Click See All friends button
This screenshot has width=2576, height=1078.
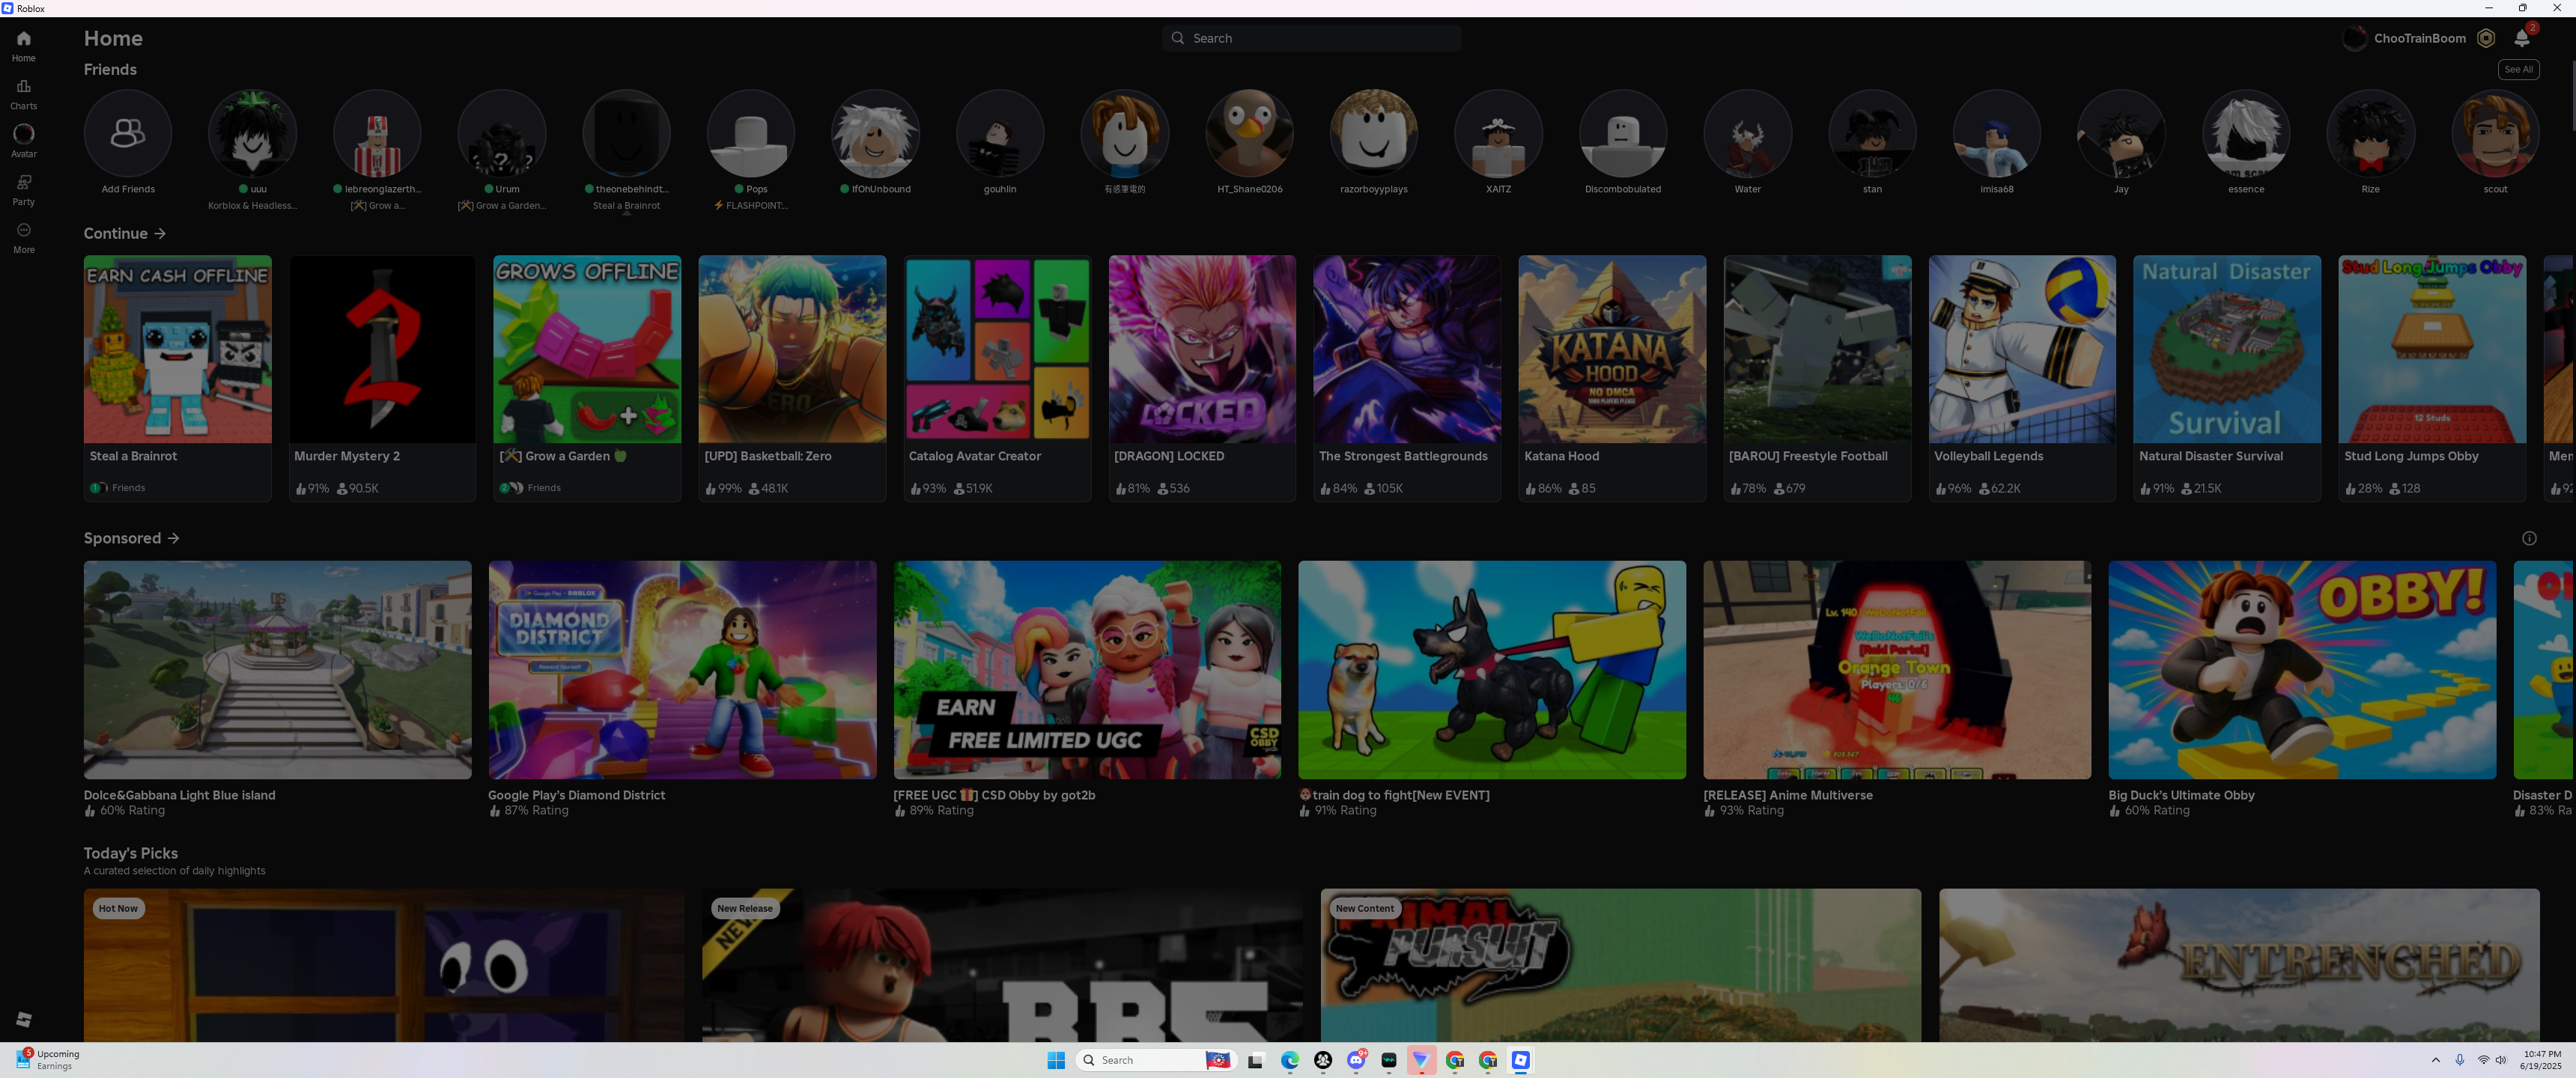(2518, 69)
